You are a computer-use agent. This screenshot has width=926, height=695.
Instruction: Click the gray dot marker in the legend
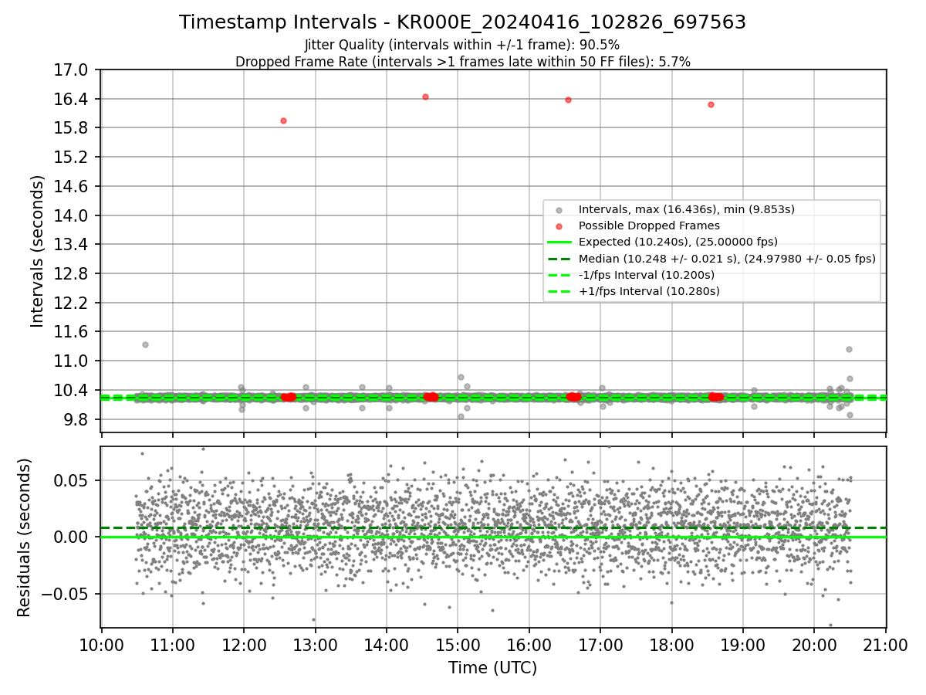click(559, 210)
